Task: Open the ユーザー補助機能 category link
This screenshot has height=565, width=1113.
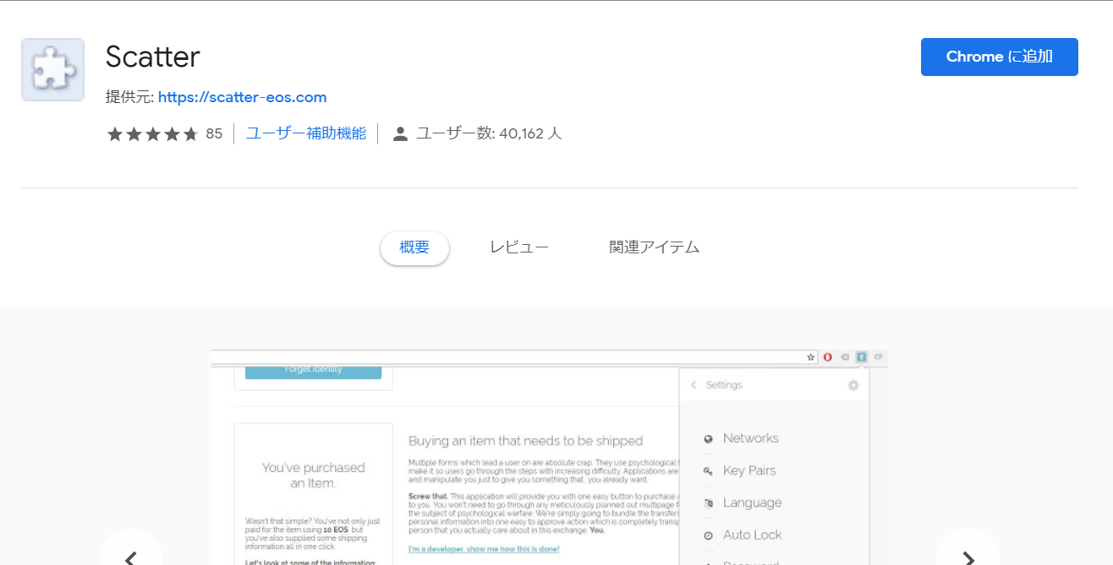Action: click(306, 133)
